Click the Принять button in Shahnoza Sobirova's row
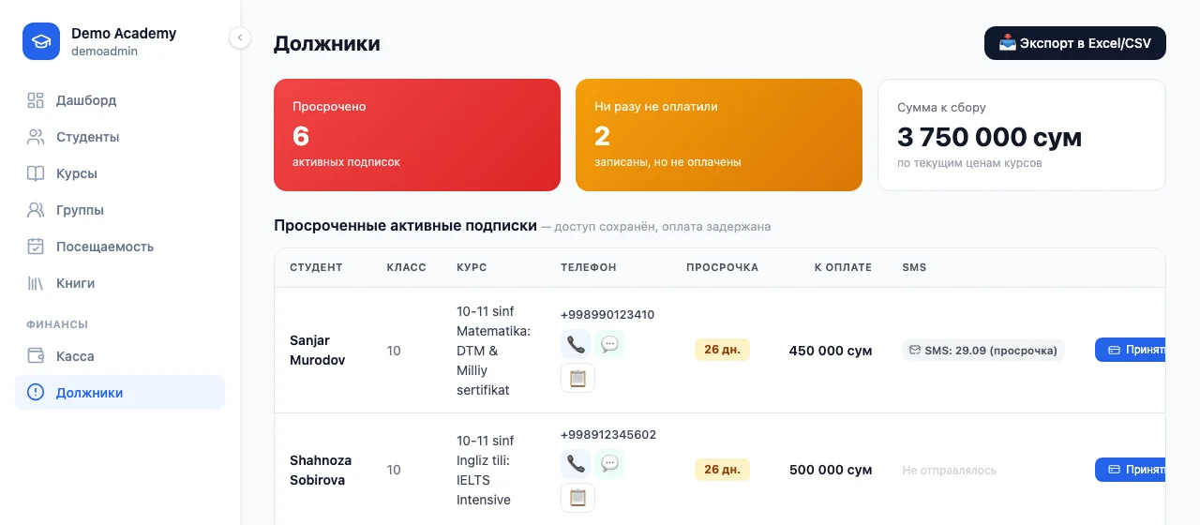The image size is (1200, 525). coord(1131,470)
